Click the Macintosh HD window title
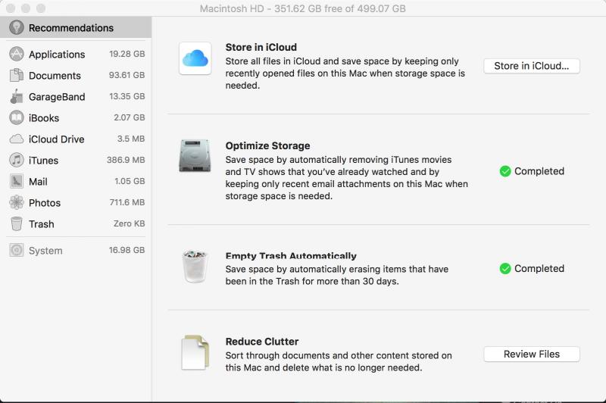The height and width of the screenshot is (403, 606). (x=302, y=8)
